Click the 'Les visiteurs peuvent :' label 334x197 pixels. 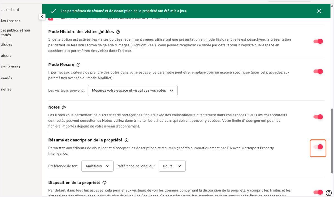tap(67, 91)
